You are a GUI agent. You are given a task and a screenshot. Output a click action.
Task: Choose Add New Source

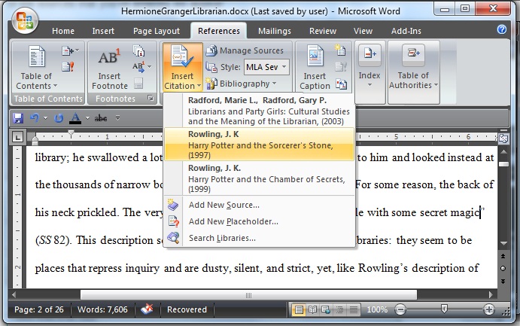(260, 205)
